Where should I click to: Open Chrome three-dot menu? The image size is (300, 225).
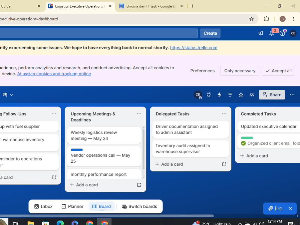click(293, 19)
